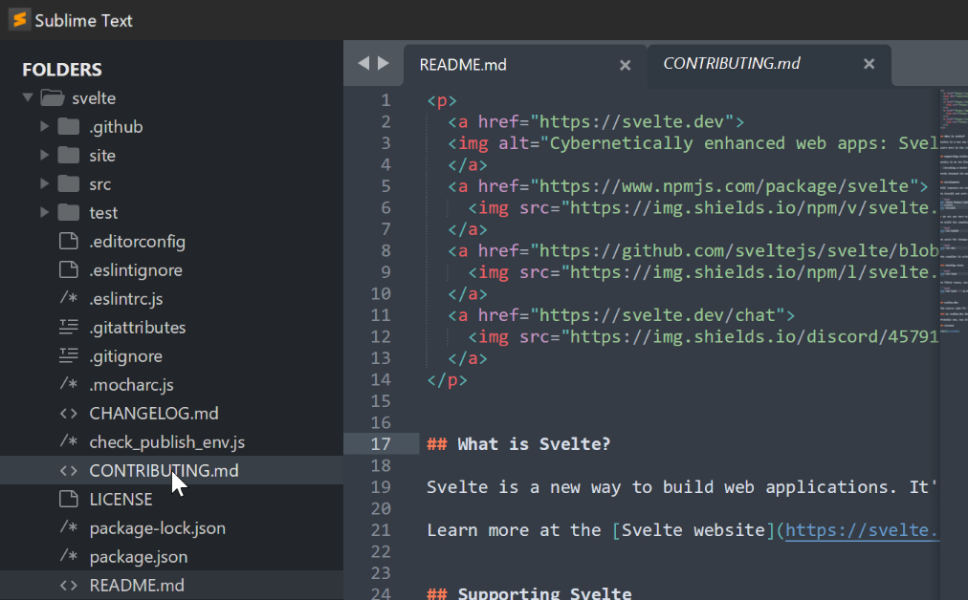Click the Sublime Text application logo icon
This screenshot has height=600, width=968.
coord(19,20)
